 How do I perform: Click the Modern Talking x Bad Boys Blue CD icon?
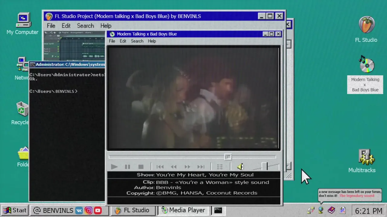click(x=366, y=64)
